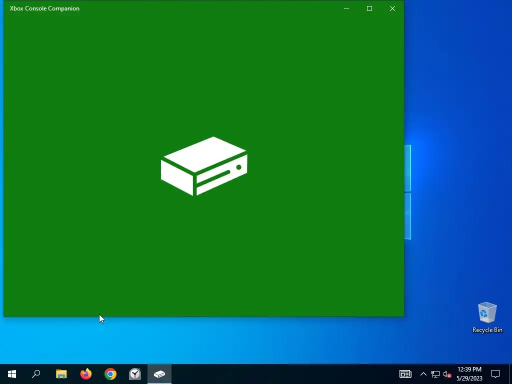
Task: Click the Xbox console splash logo
Action: [204, 166]
